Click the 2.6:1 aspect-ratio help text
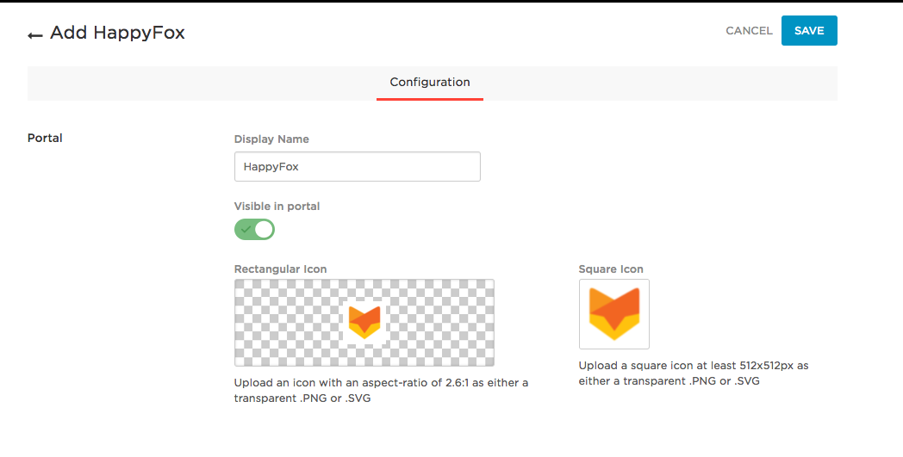 tap(381, 390)
